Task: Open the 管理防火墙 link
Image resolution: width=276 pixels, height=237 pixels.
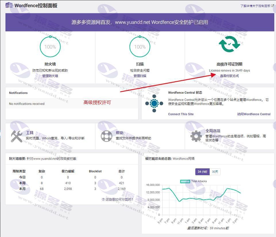Action: [50, 76]
